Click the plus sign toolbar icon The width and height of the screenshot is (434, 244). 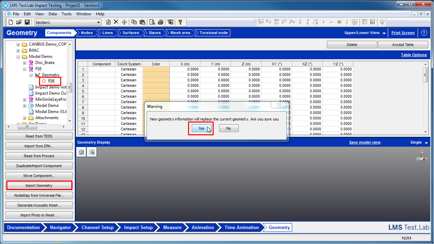tap(323, 22)
